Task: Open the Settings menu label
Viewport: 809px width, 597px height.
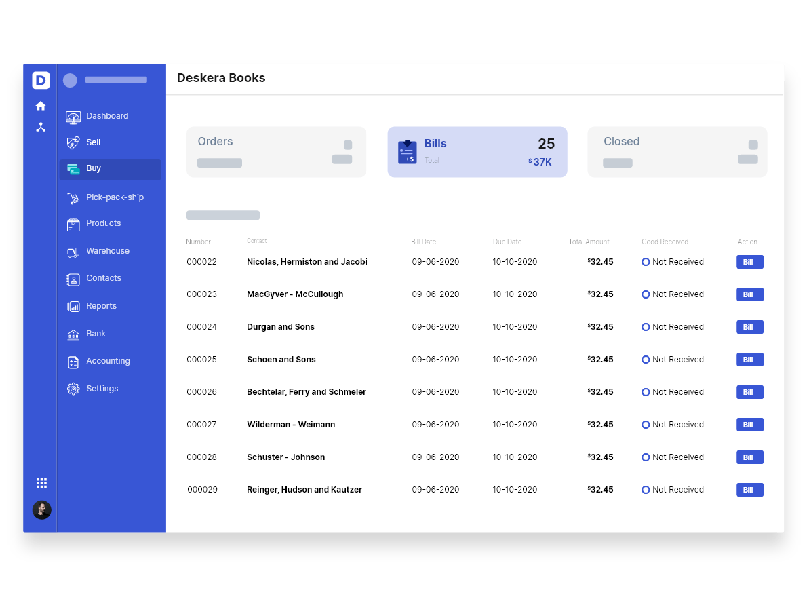Action: coord(102,389)
